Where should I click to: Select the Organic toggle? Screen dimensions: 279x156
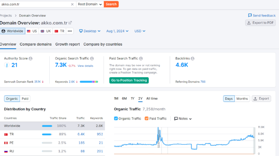click(12, 99)
